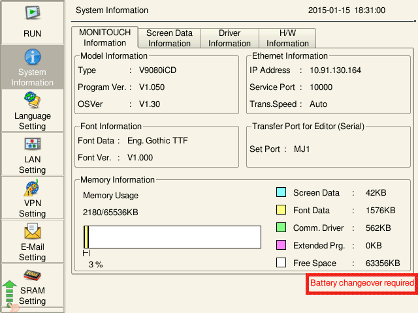This screenshot has width=418, height=313.
Task: Switch to the Screen Data Information tab
Action: (169, 38)
